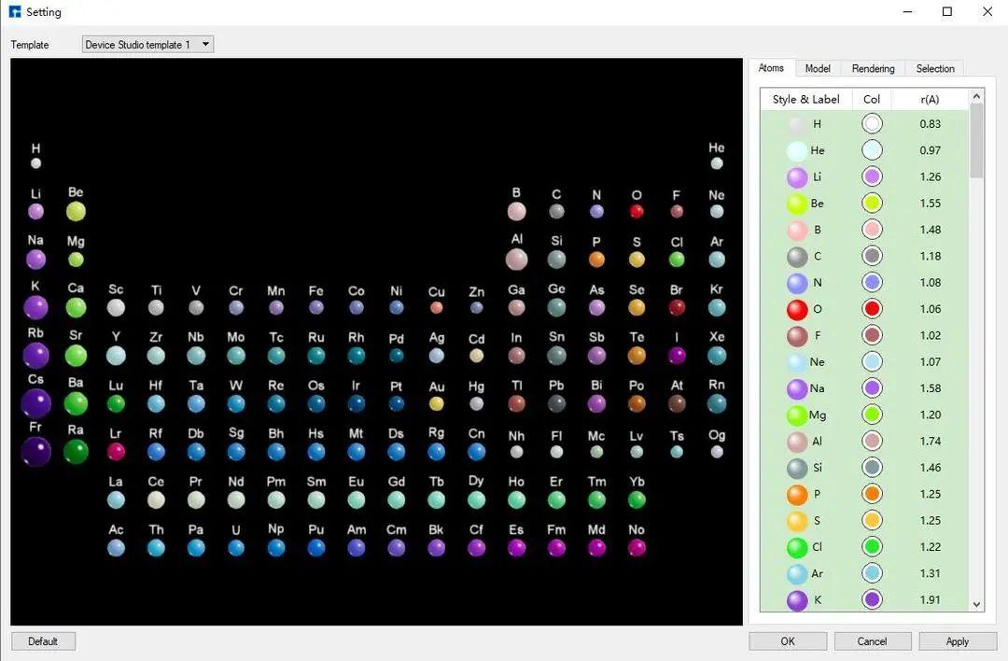This screenshot has height=661, width=1008.
Task: Select the red Oxygen atom sphere
Action: coord(637,211)
